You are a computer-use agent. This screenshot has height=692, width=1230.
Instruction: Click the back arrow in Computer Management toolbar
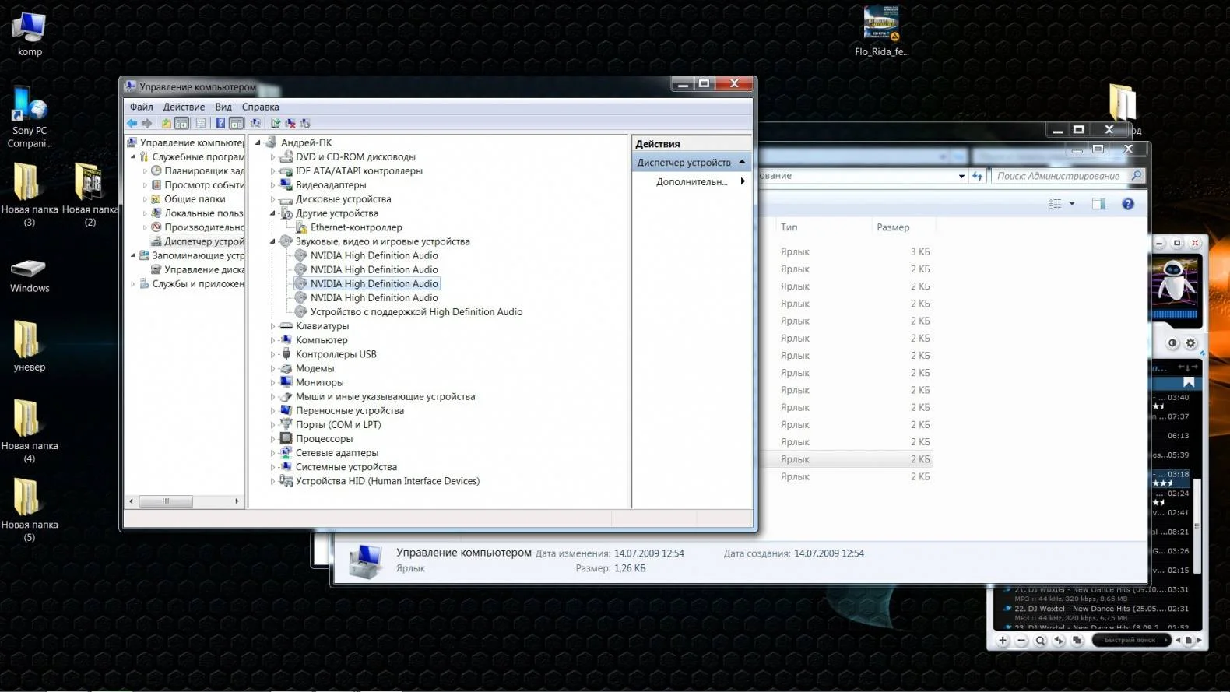click(132, 123)
